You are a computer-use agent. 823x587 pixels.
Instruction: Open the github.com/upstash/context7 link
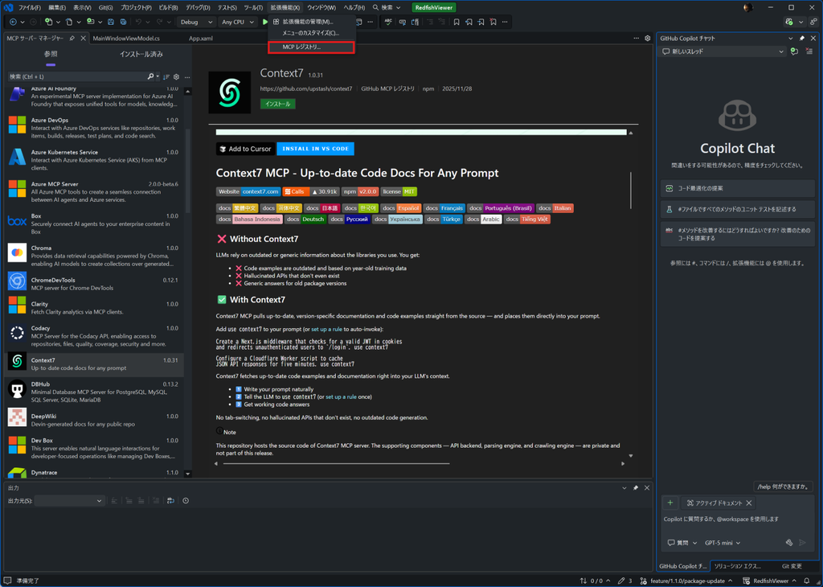click(x=306, y=88)
